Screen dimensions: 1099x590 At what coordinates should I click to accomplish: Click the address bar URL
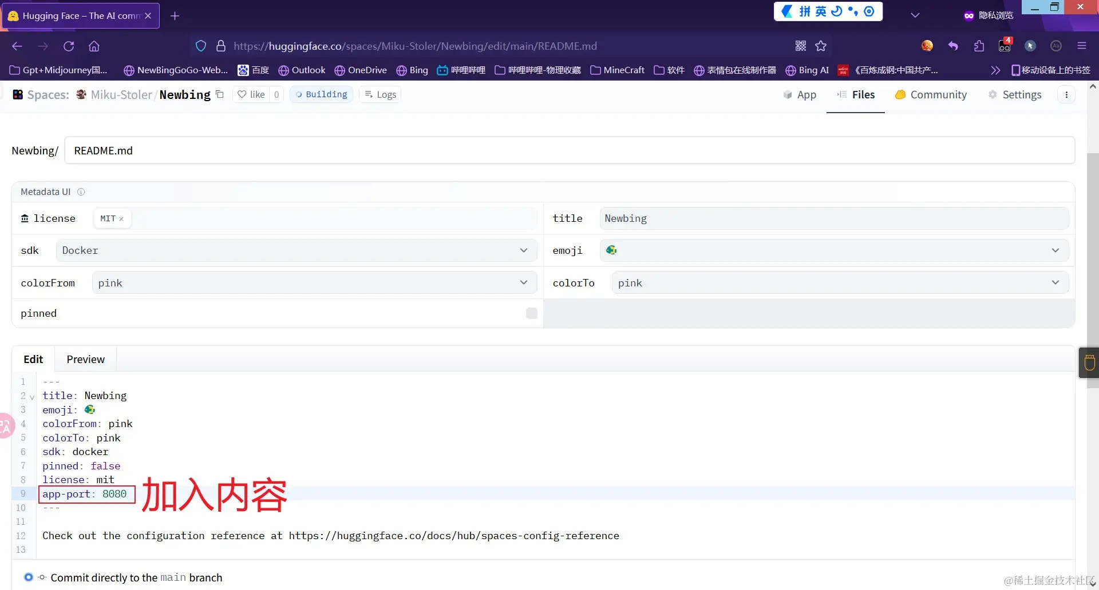pos(415,46)
